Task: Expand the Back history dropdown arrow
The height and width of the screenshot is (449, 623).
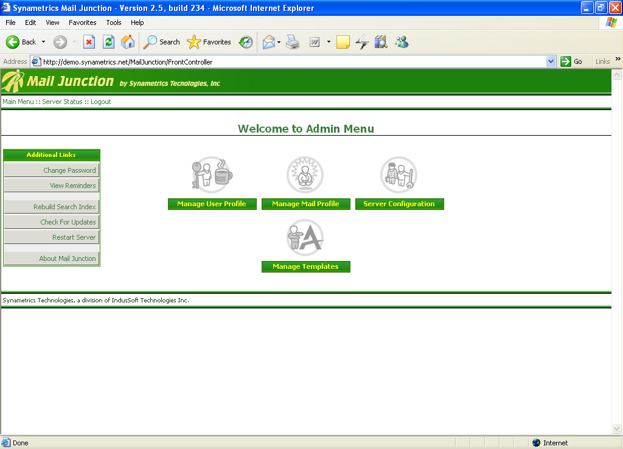Action: click(43, 42)
